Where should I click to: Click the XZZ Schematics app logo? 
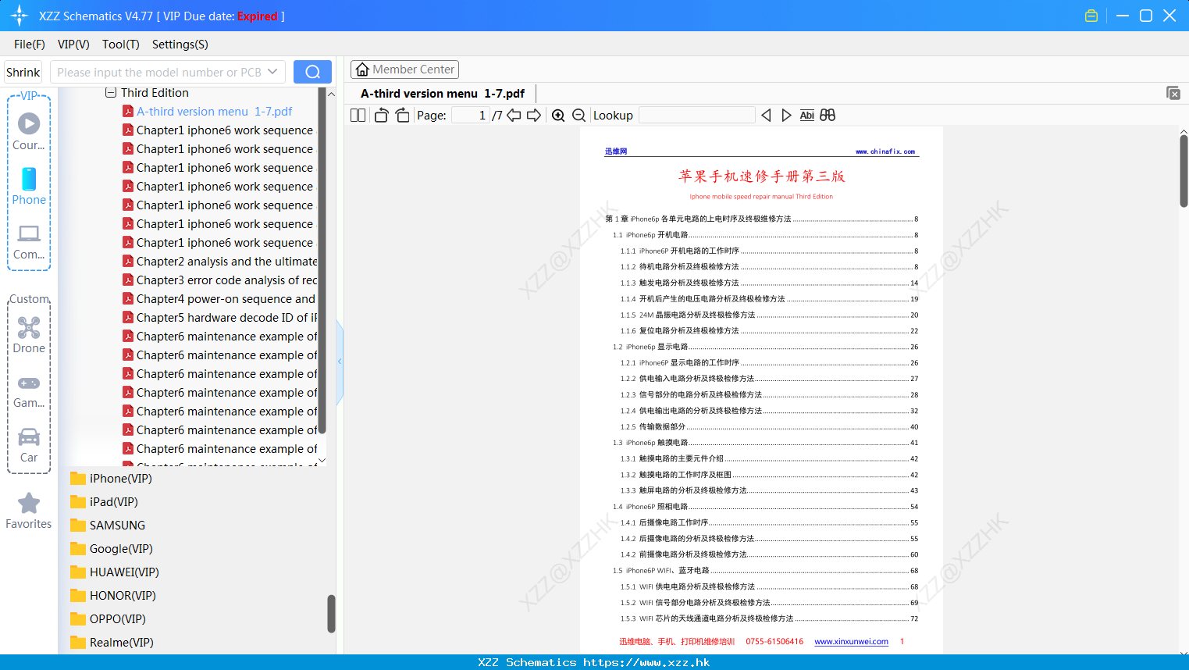[20, 16]
